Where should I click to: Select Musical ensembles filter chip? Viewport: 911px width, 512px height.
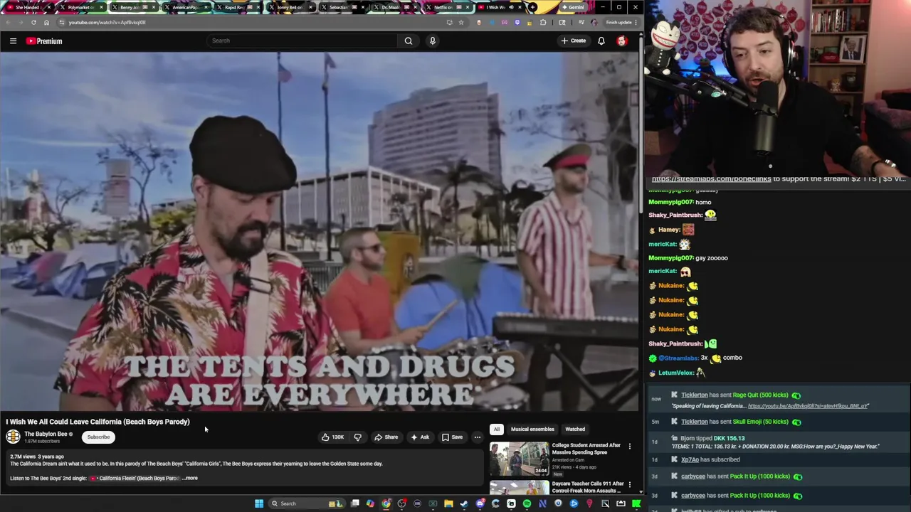click(532, 430)
